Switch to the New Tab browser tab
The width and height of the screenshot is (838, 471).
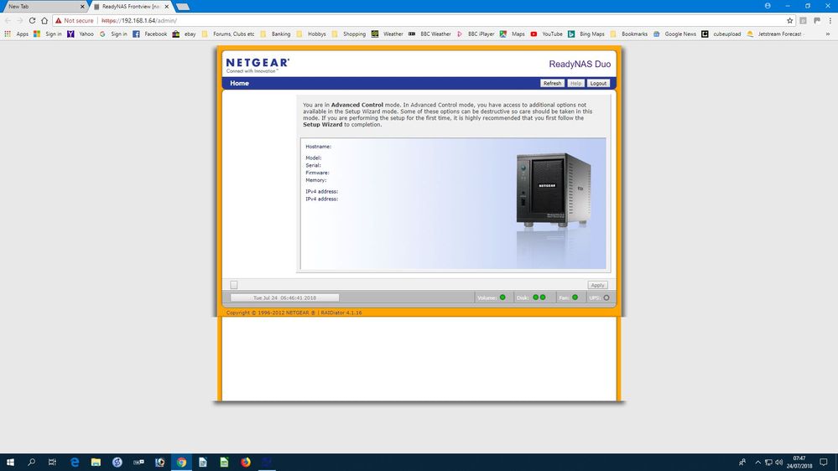point(44,7)
